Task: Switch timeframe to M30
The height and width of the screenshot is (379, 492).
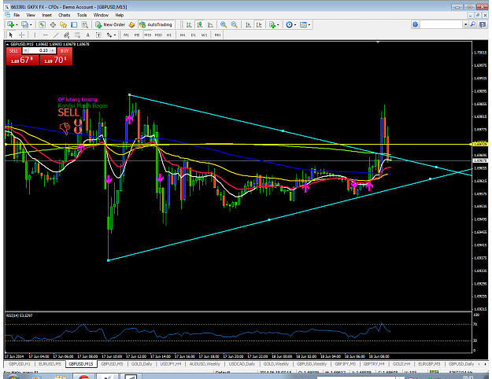Action: coord(158,35)
